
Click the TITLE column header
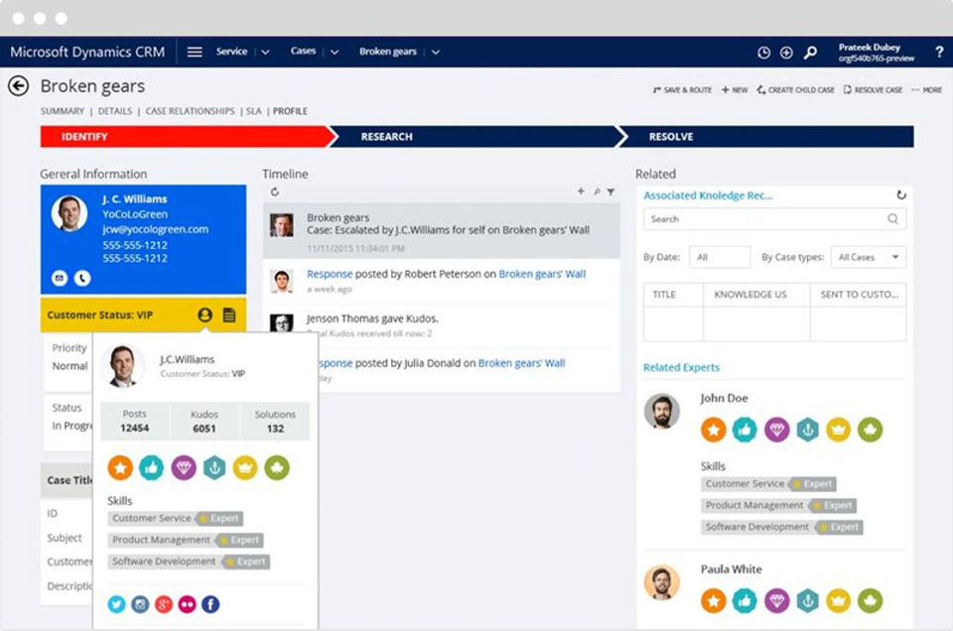(x=673, y=295)
